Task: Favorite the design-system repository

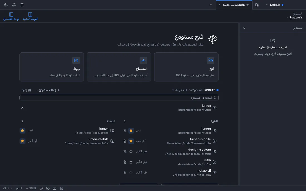Action: (x=131, y=152)
